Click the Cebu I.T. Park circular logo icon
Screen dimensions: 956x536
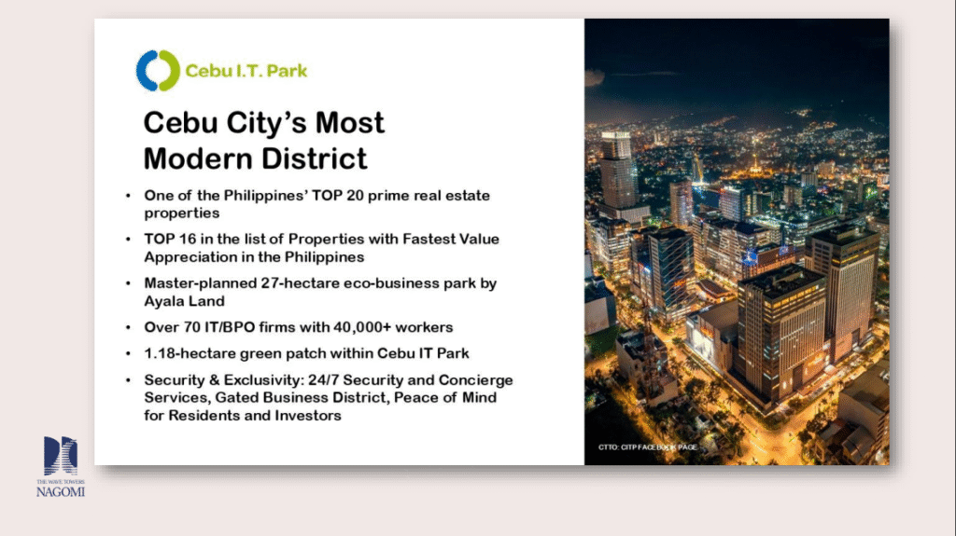[158, 71]
